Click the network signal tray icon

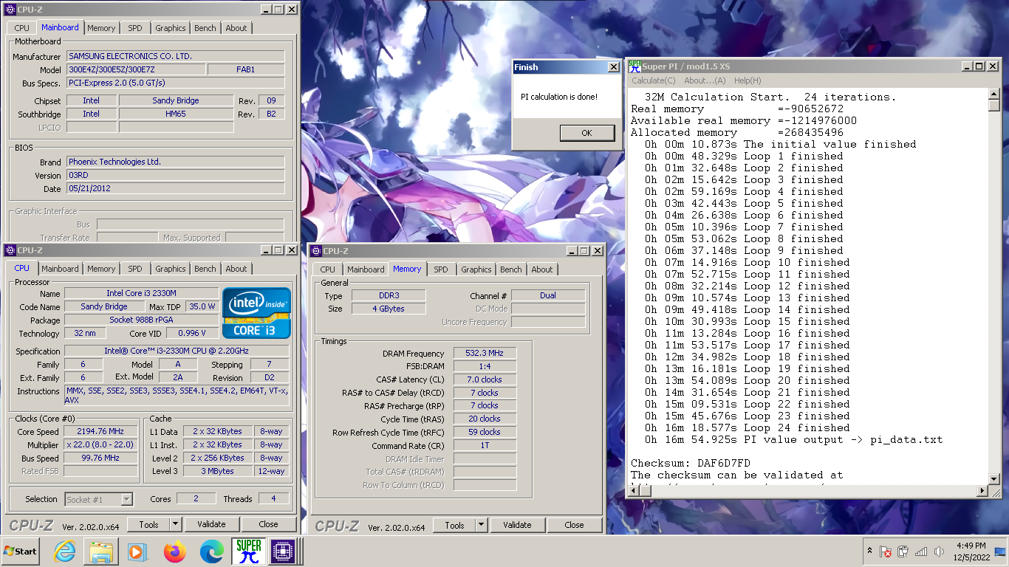[921, 551]
